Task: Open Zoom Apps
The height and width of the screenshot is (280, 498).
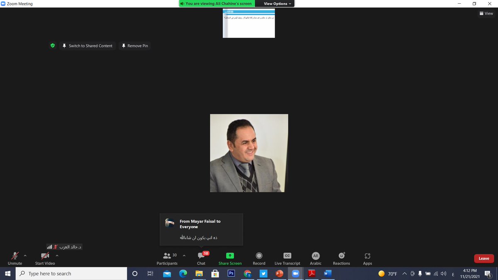Action: (x=367, y=258)
